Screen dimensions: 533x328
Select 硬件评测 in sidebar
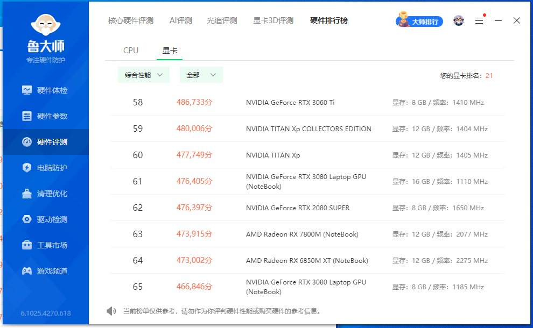[x=46, y=142]
